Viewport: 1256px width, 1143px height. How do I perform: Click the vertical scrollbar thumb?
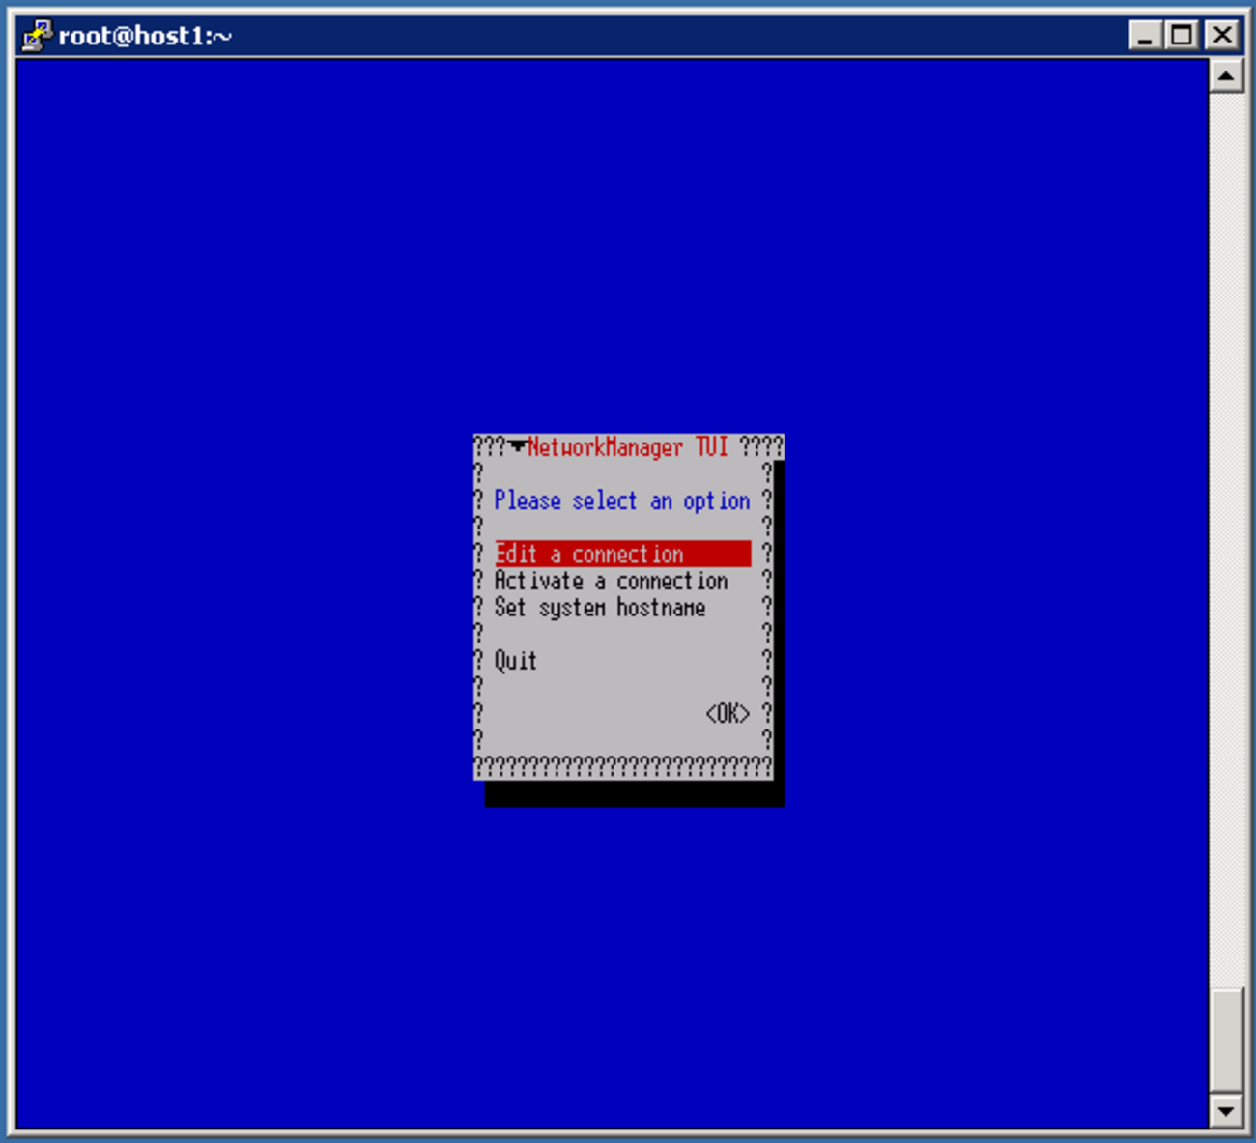pyautogui.click(x=1226, y=1041)
